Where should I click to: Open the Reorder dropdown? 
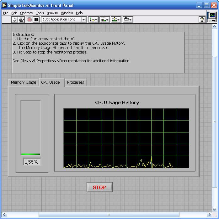(x=128, y=20)
